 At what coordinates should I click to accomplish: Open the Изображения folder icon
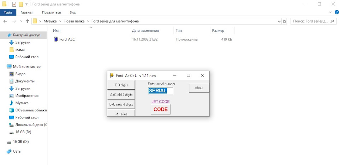pyautogui.click(x=11, y=96)
